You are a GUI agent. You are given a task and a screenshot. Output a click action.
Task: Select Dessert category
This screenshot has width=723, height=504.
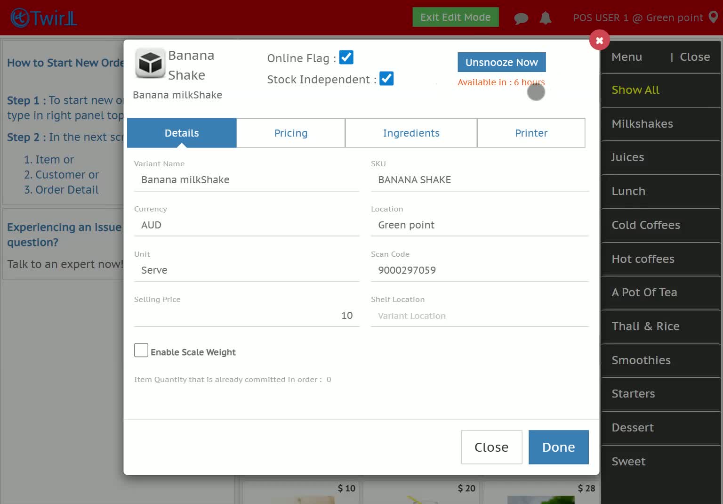pyautogui.click(x=661, y=428)
